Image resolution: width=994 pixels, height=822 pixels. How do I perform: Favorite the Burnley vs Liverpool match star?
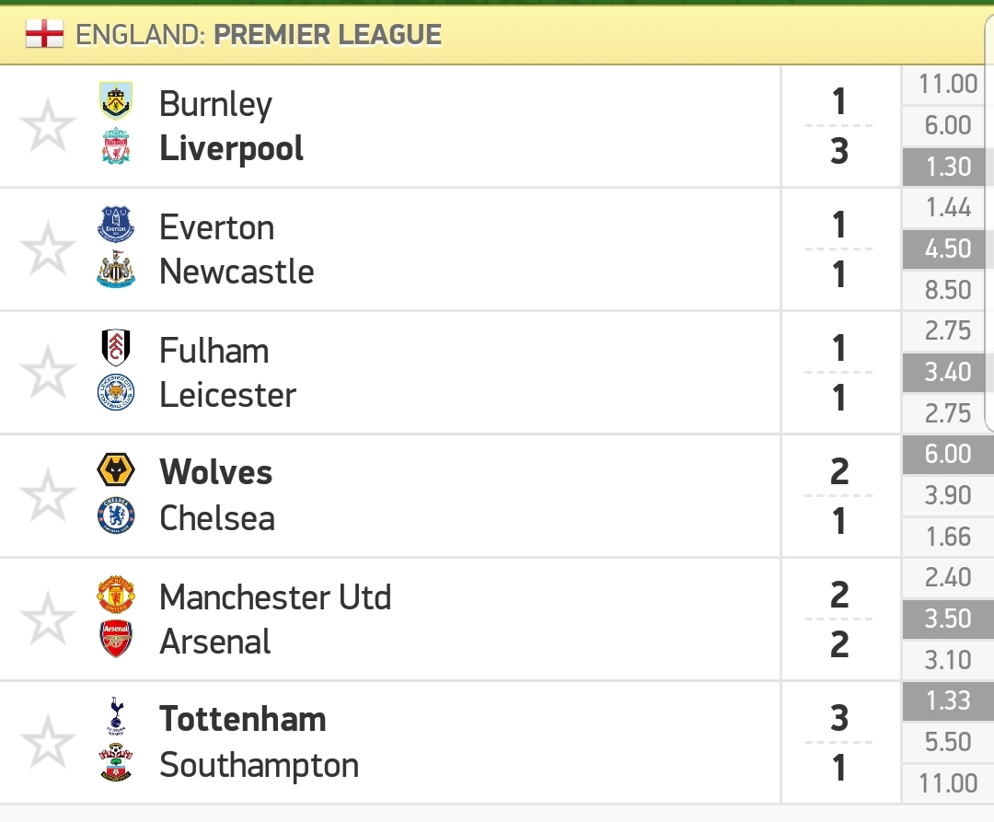(48, 125)
